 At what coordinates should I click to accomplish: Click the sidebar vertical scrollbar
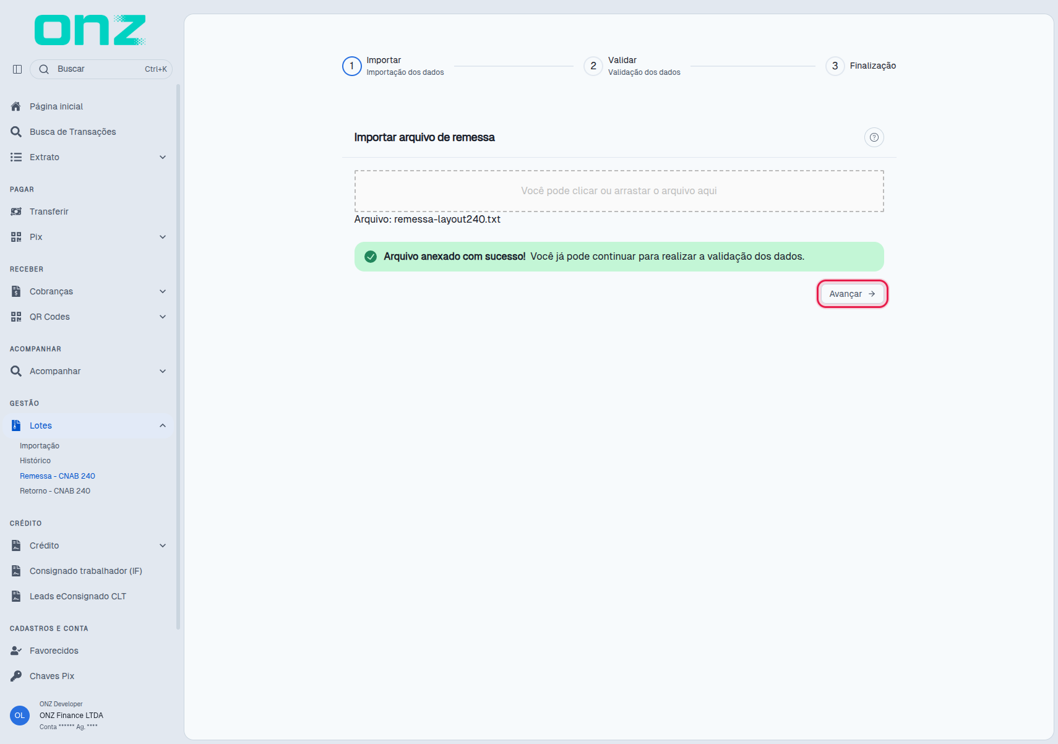pyautogui.click(x=178, y=357)
